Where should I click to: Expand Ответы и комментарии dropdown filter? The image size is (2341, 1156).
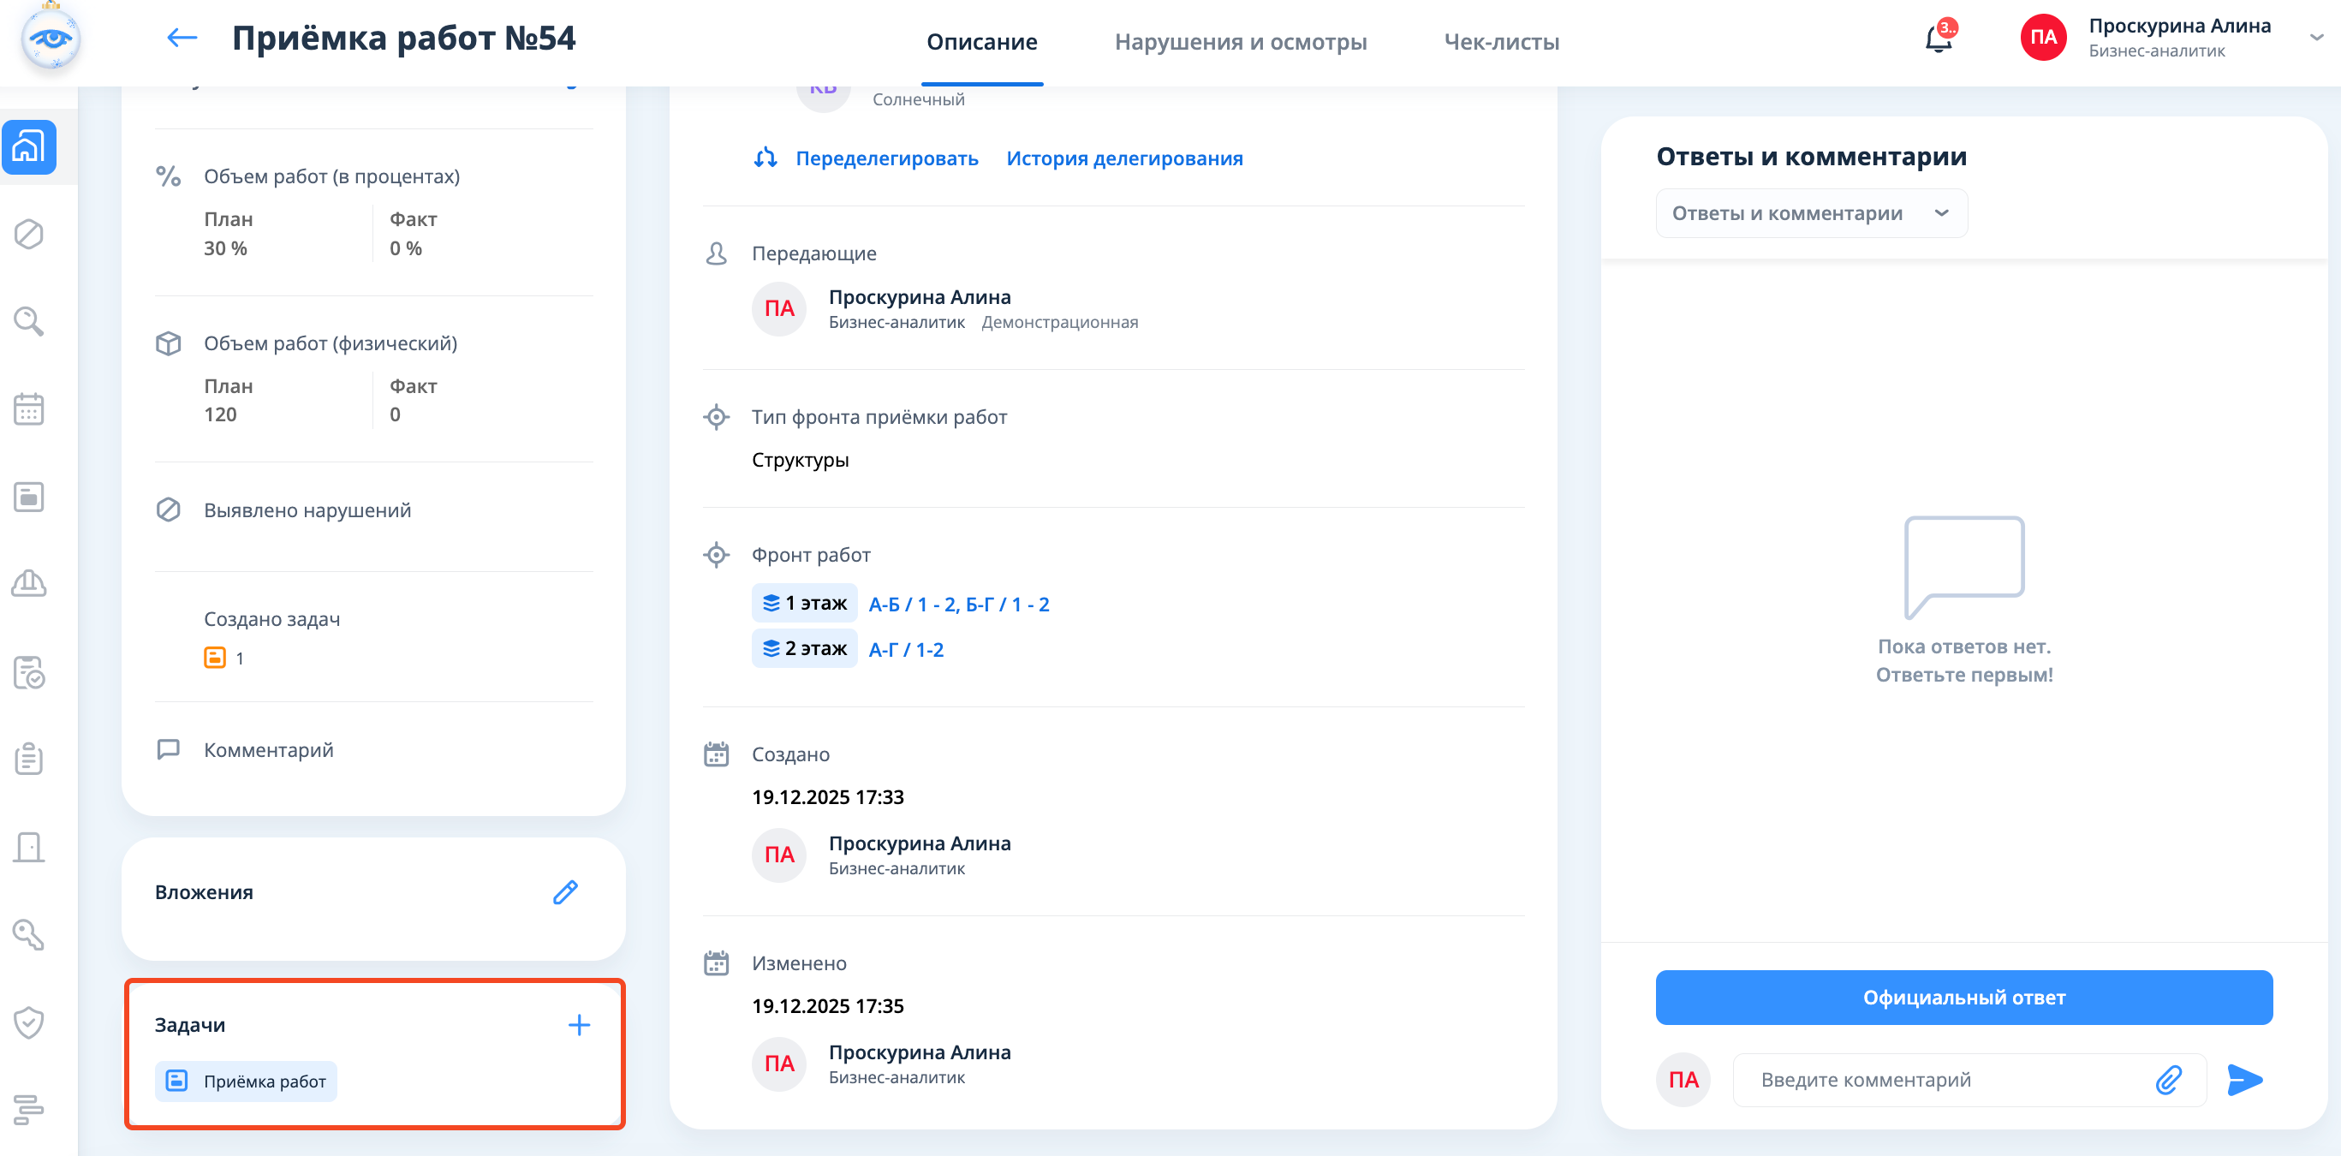click(x=1810, y=213)
